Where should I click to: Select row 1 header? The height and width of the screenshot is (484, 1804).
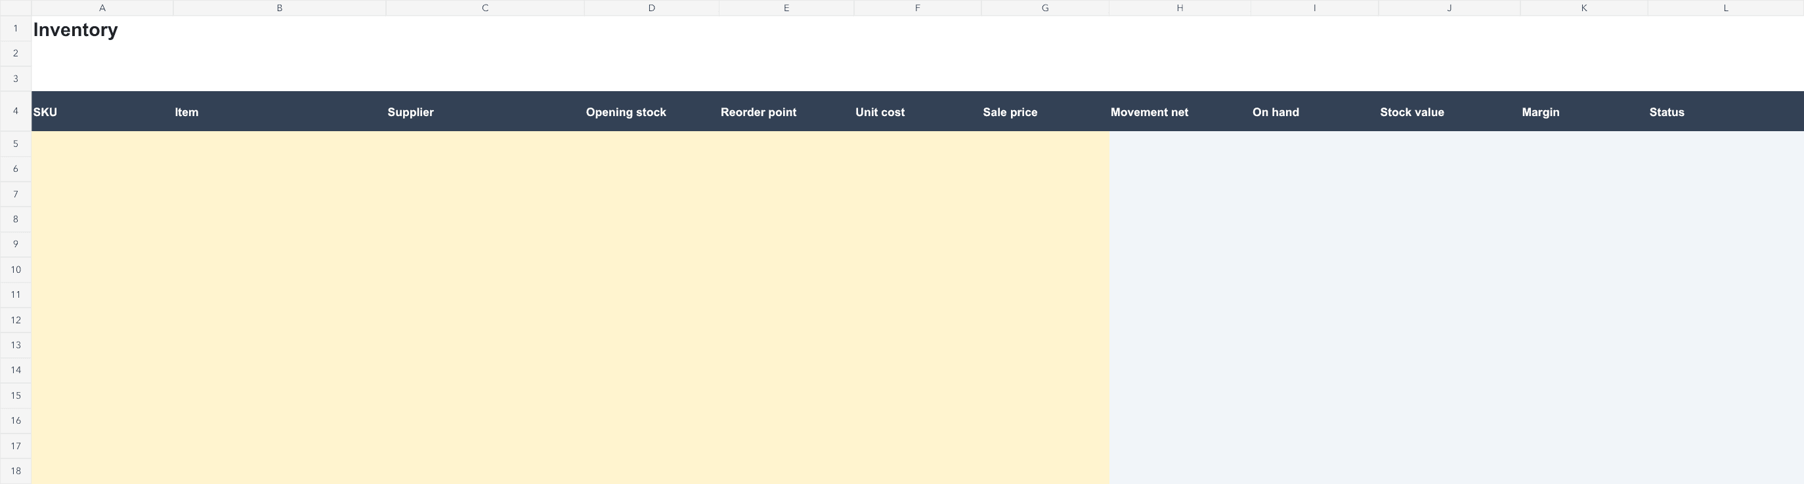tap(15, 29)
